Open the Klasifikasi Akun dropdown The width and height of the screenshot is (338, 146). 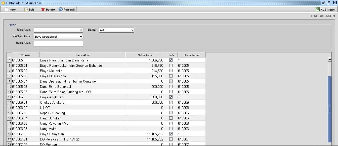point(58,37)
